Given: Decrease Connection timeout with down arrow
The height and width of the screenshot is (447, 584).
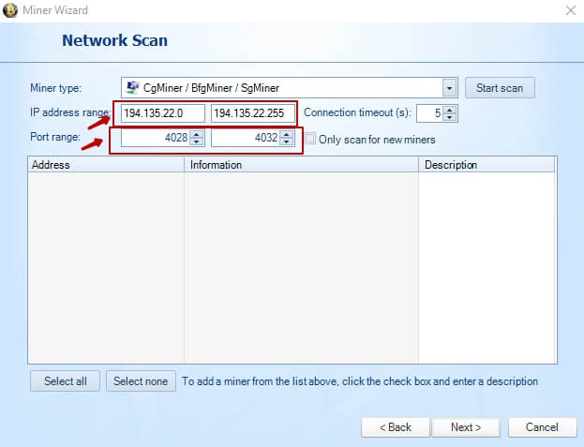Looking at the screenshot, I should [450, 117].
